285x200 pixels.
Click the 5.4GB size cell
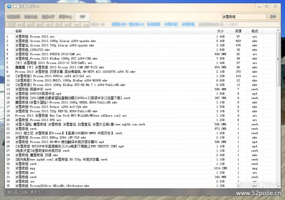(x=221, y=41)
